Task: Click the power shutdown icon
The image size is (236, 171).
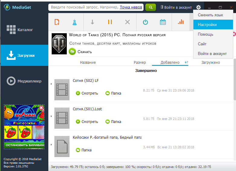Action: coord(145,22)
